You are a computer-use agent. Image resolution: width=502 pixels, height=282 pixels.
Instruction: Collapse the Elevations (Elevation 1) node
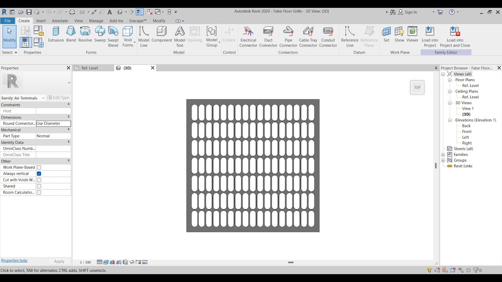click(450, 120)
